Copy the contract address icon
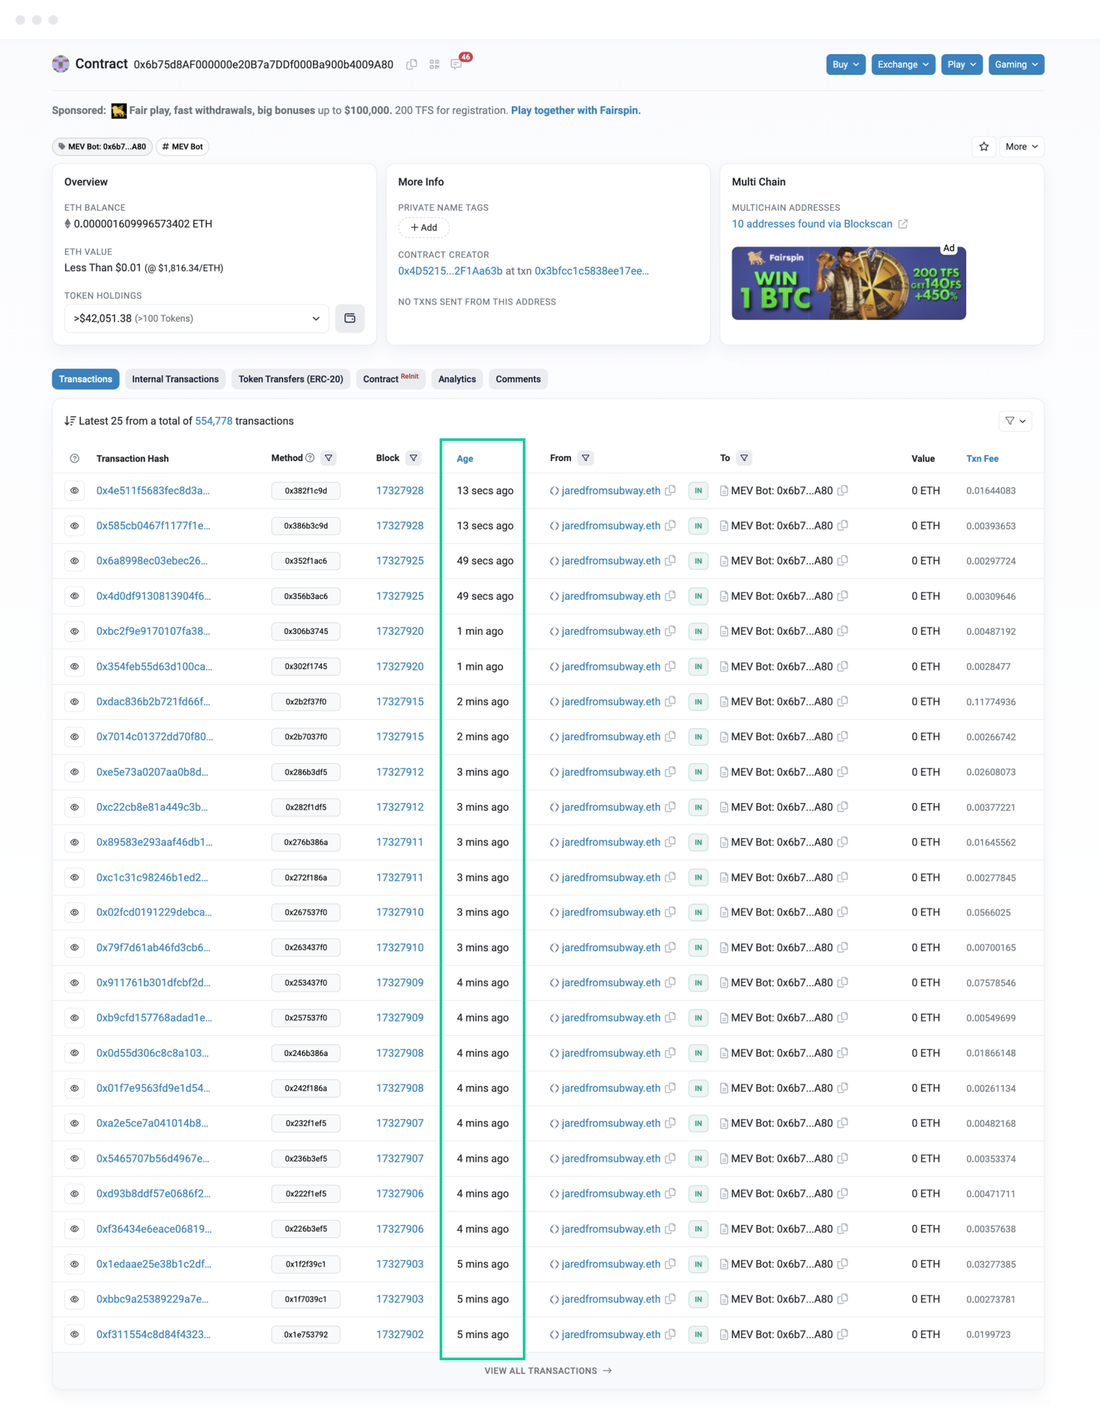 pos(411,65)
